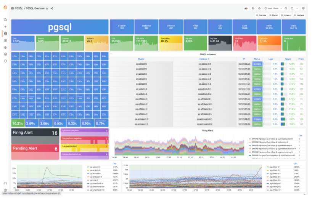Save dashboard with the floppy disk icon
This screenshot has height=202, width=312.
point(253,8)
